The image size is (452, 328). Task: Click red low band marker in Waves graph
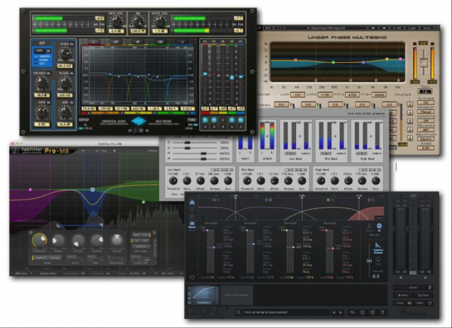click(x=295, y=60)
